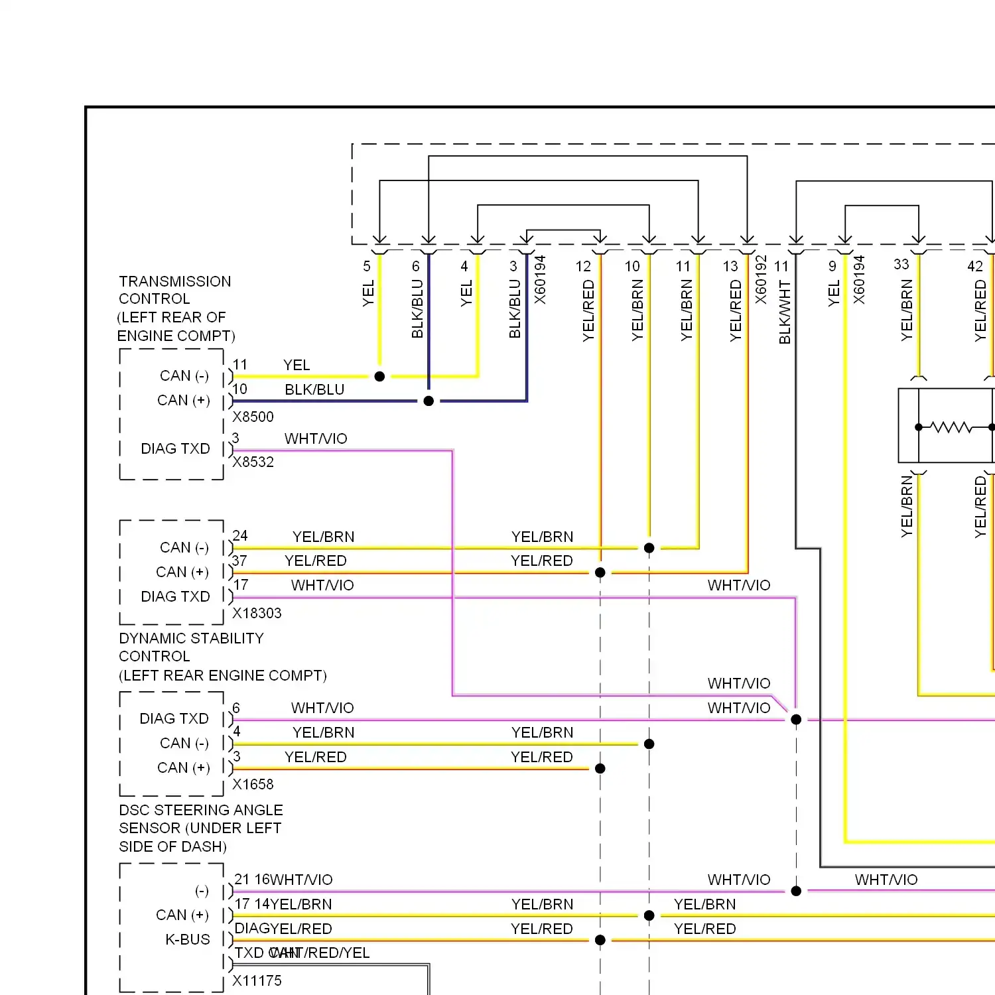
Task: Click pin number 9 at top connector
Action: 832,266
